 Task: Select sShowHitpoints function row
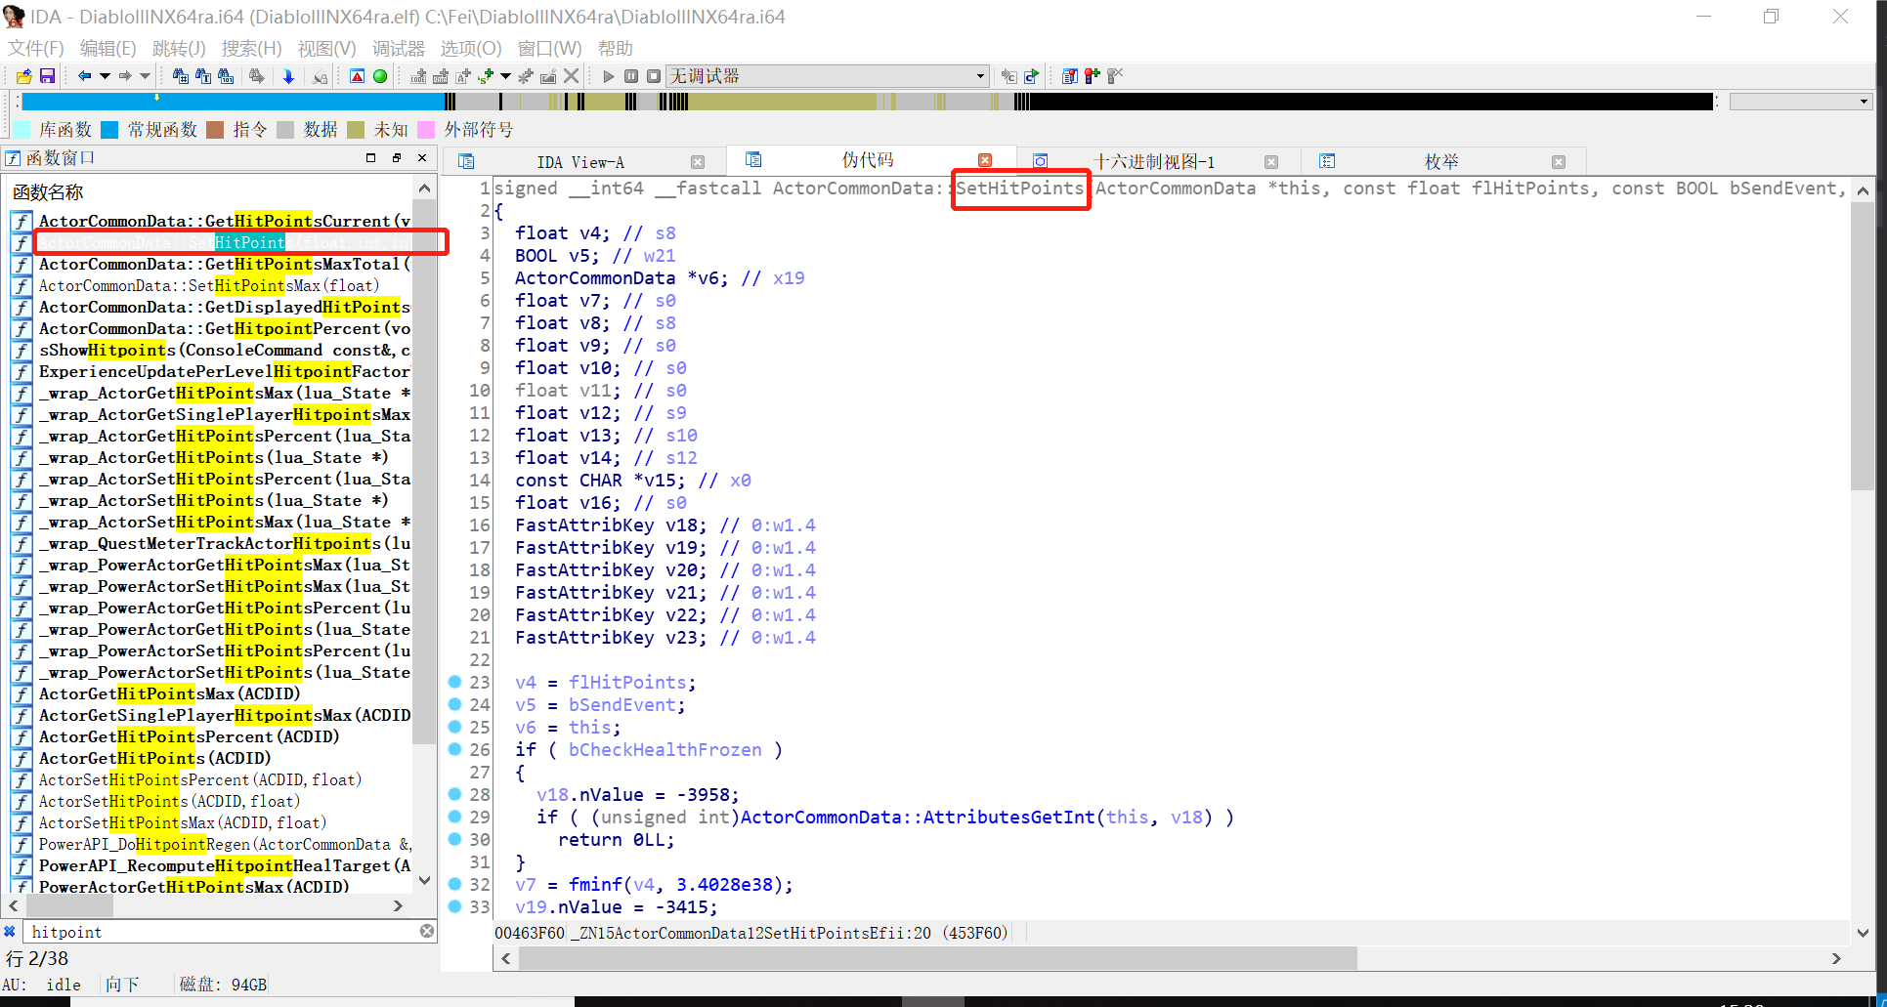click(211, 350)
